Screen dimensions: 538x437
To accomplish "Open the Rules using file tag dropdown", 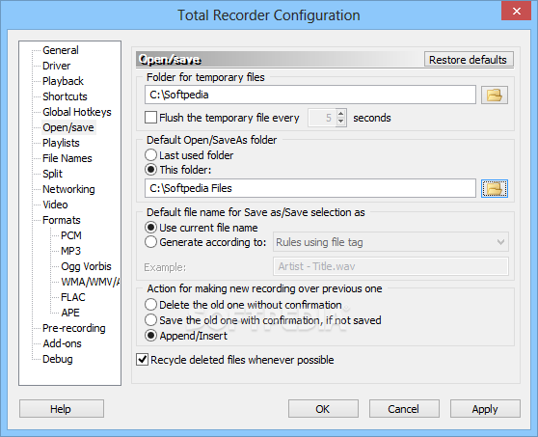I will click(x=390, y=242).
